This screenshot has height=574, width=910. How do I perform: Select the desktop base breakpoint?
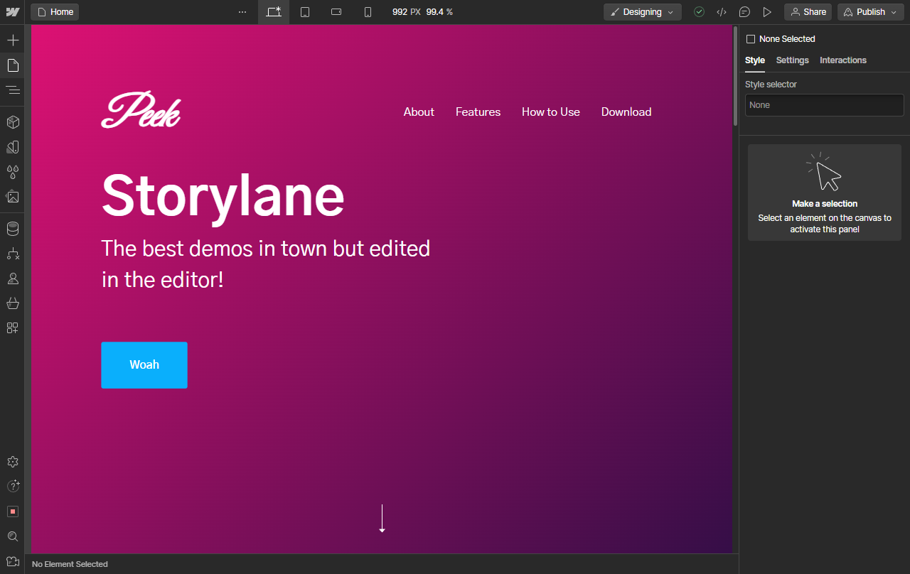coord(274,12)
